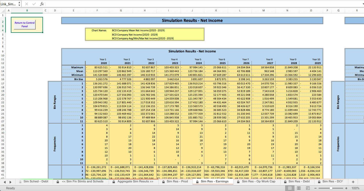364x191 pixels.
Task: Open the Sim Res - Debt sheet tab
Action: (x=299, y=181)
